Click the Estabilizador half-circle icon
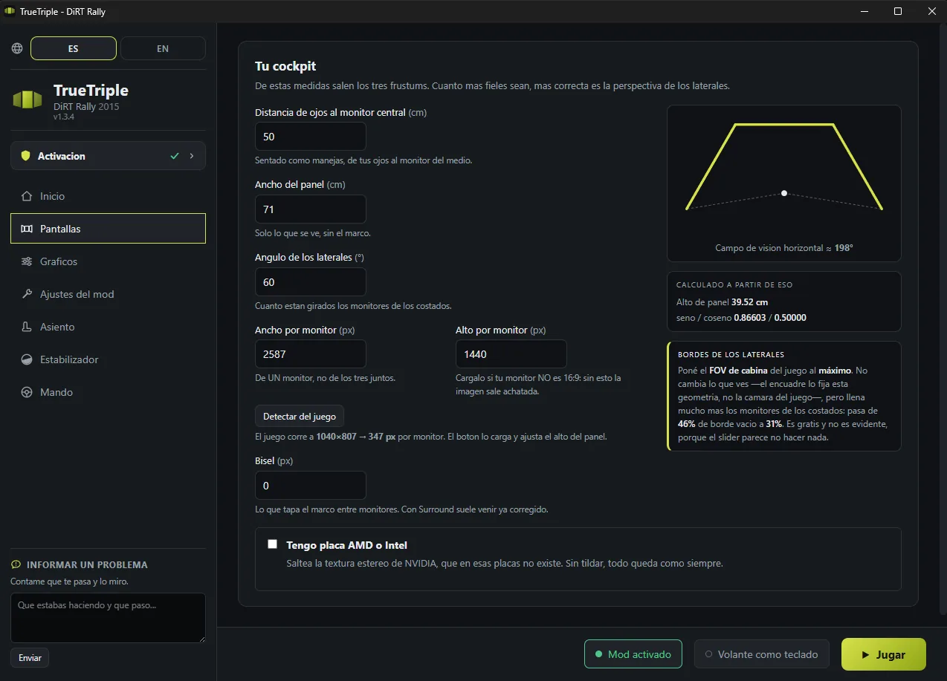The image size is (947, 681). click(x=27, y=359)
